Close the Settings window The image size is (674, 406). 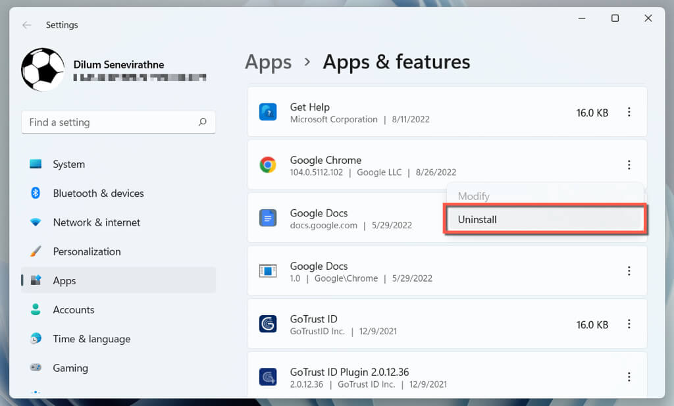[648, 18]
